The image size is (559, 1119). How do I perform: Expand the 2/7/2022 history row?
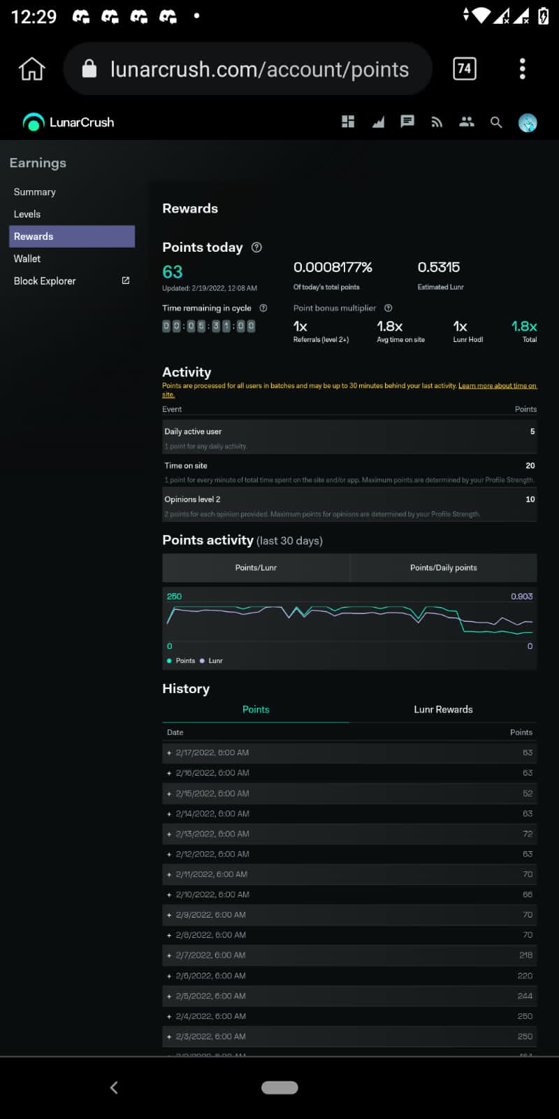pyautogui.click(x=349, y=955)
